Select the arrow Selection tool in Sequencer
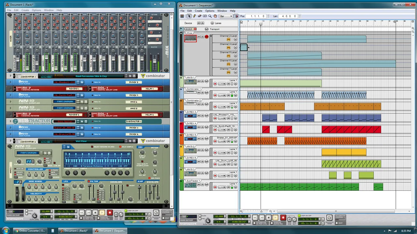 point(189,16)
